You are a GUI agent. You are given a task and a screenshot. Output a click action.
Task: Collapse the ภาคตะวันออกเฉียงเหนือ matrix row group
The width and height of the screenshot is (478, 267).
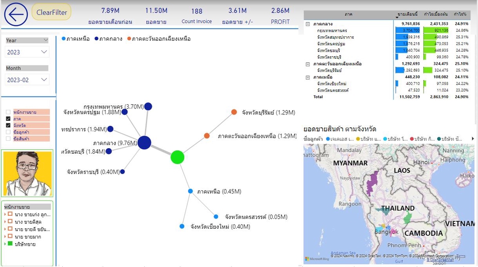[x=308, y=64]
